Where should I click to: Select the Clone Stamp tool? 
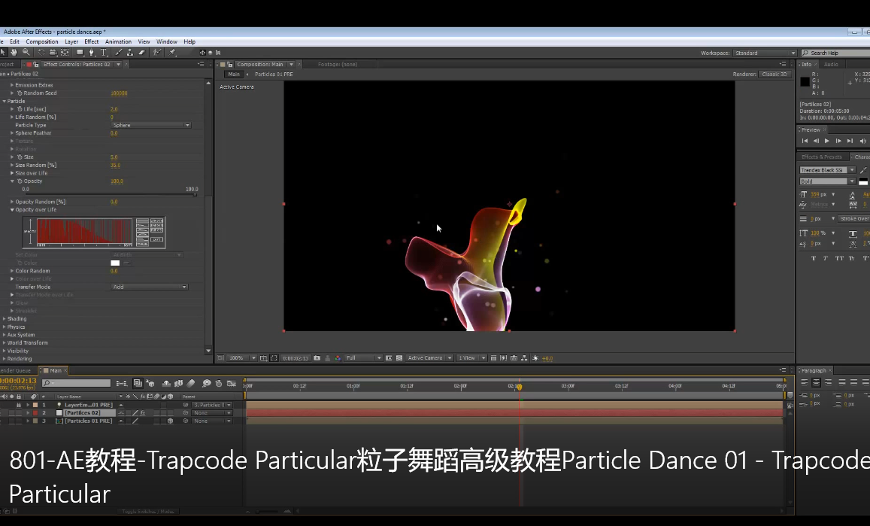coord(130,52)
